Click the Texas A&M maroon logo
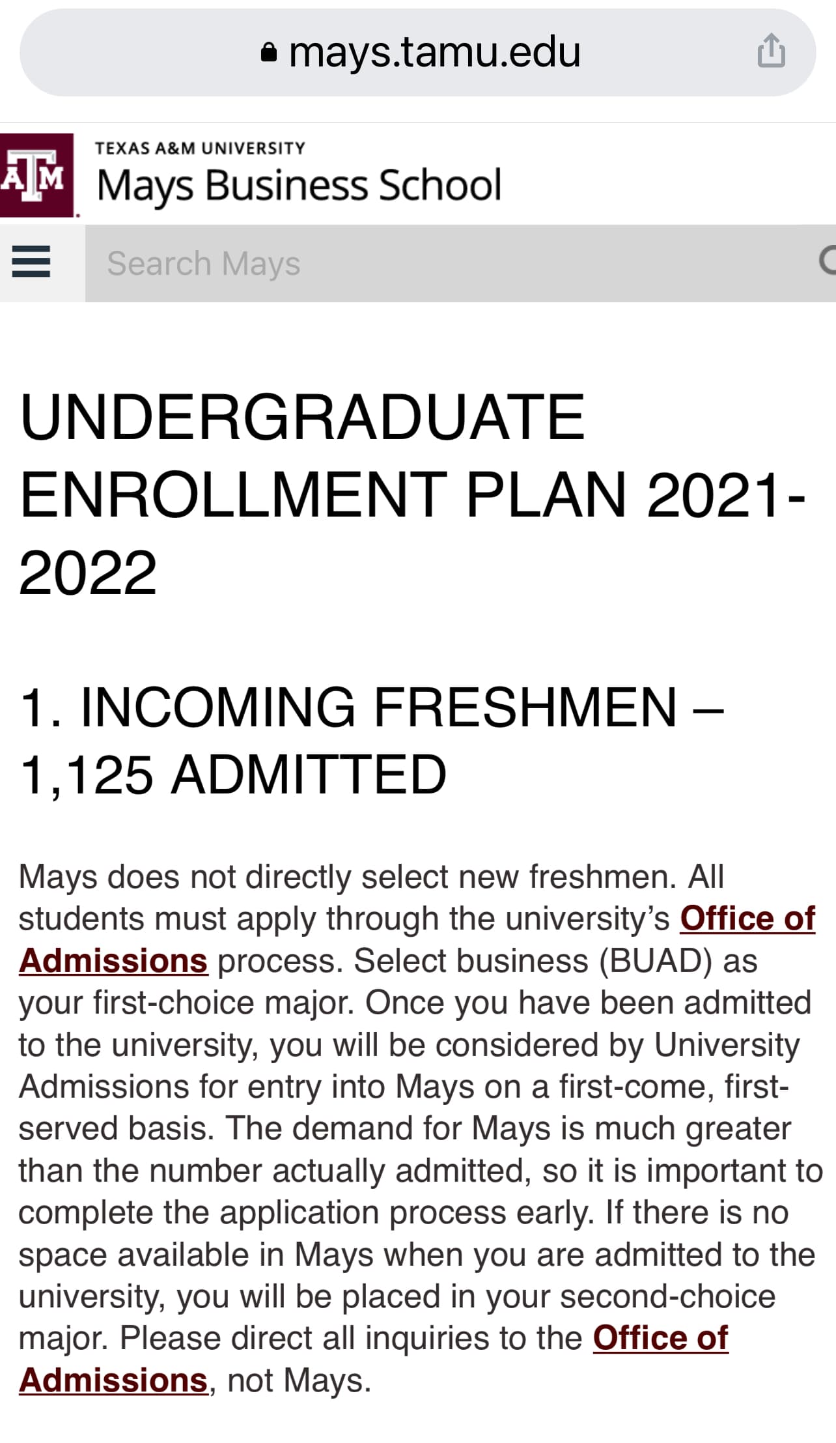The height and width of the screenshot is (1443, 836). 37,175
